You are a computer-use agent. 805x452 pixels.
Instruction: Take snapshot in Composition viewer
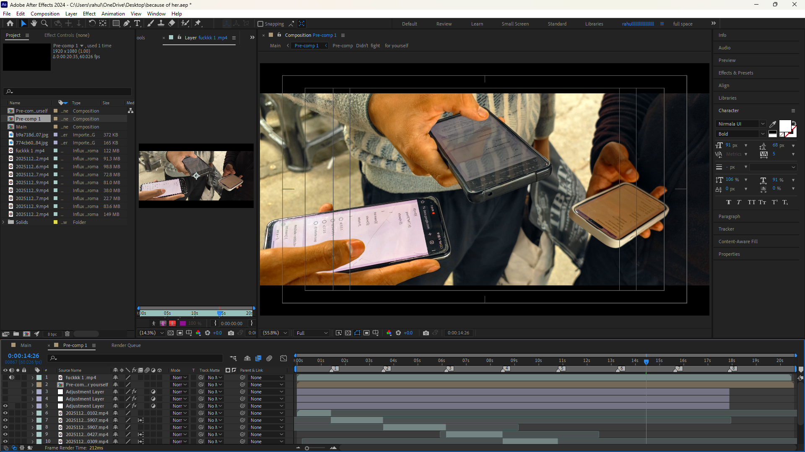tap(426, 333)
